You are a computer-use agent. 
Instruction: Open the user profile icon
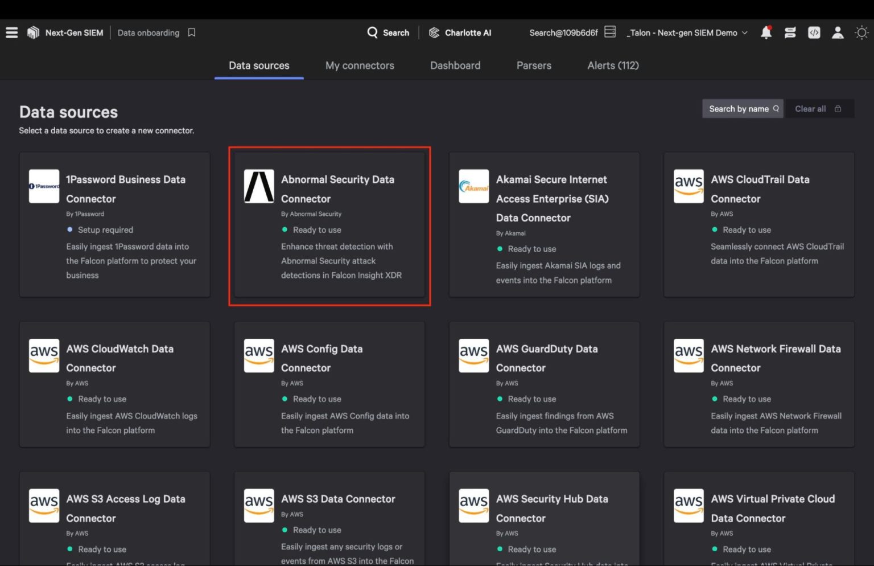[x=837, y=32]
